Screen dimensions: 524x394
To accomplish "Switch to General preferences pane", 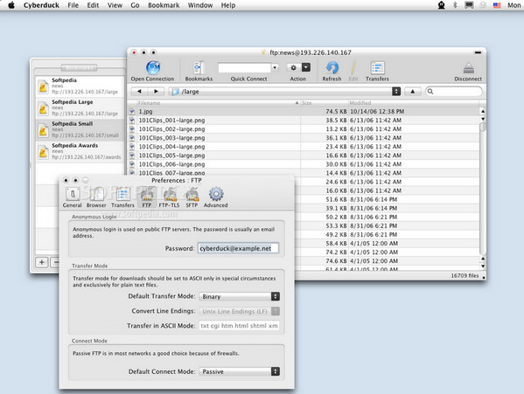I will coord(73,194).
